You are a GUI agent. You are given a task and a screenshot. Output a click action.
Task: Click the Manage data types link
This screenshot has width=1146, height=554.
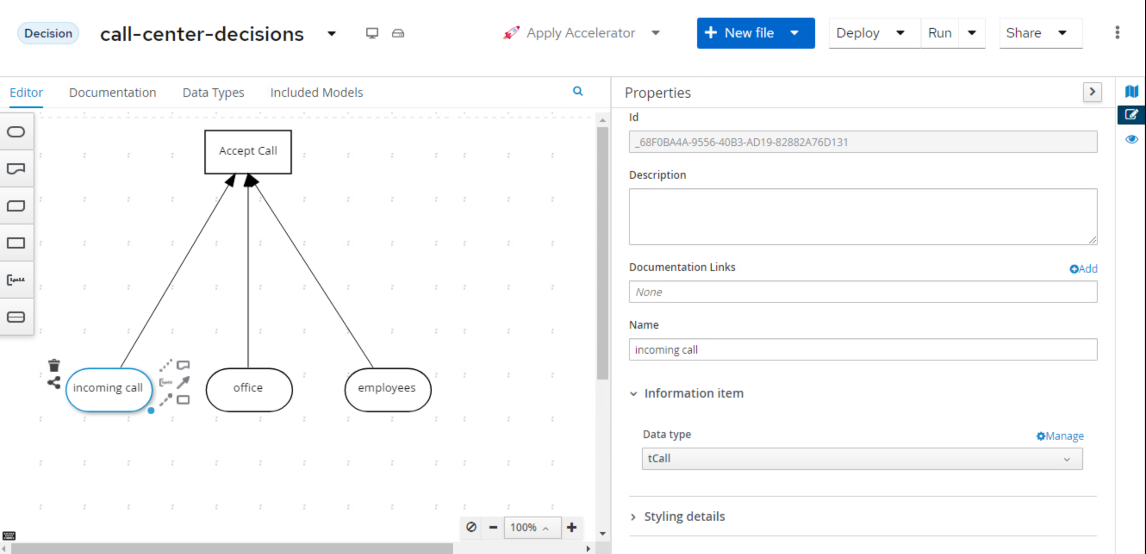tap(1060, 436)
